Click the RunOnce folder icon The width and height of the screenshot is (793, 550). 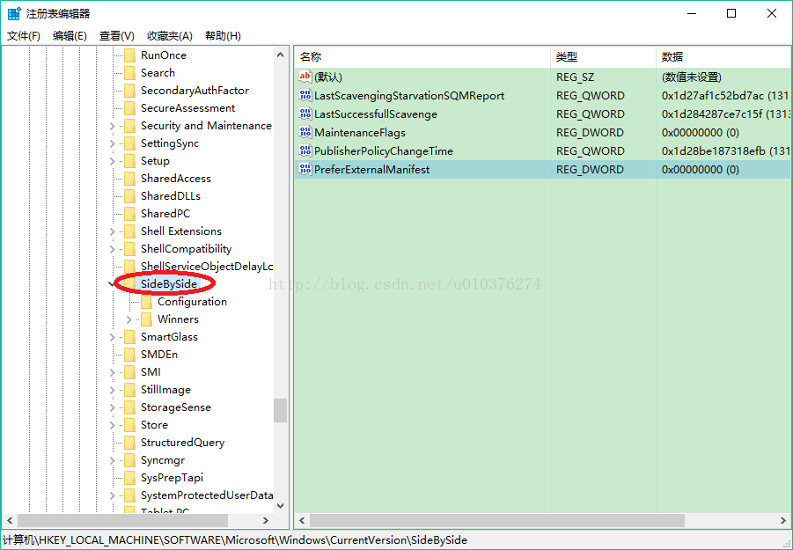[x=130, y=55]
